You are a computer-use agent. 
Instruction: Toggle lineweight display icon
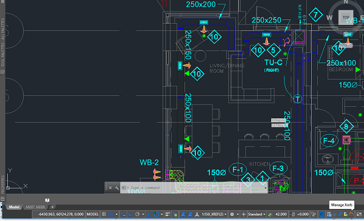167,214
